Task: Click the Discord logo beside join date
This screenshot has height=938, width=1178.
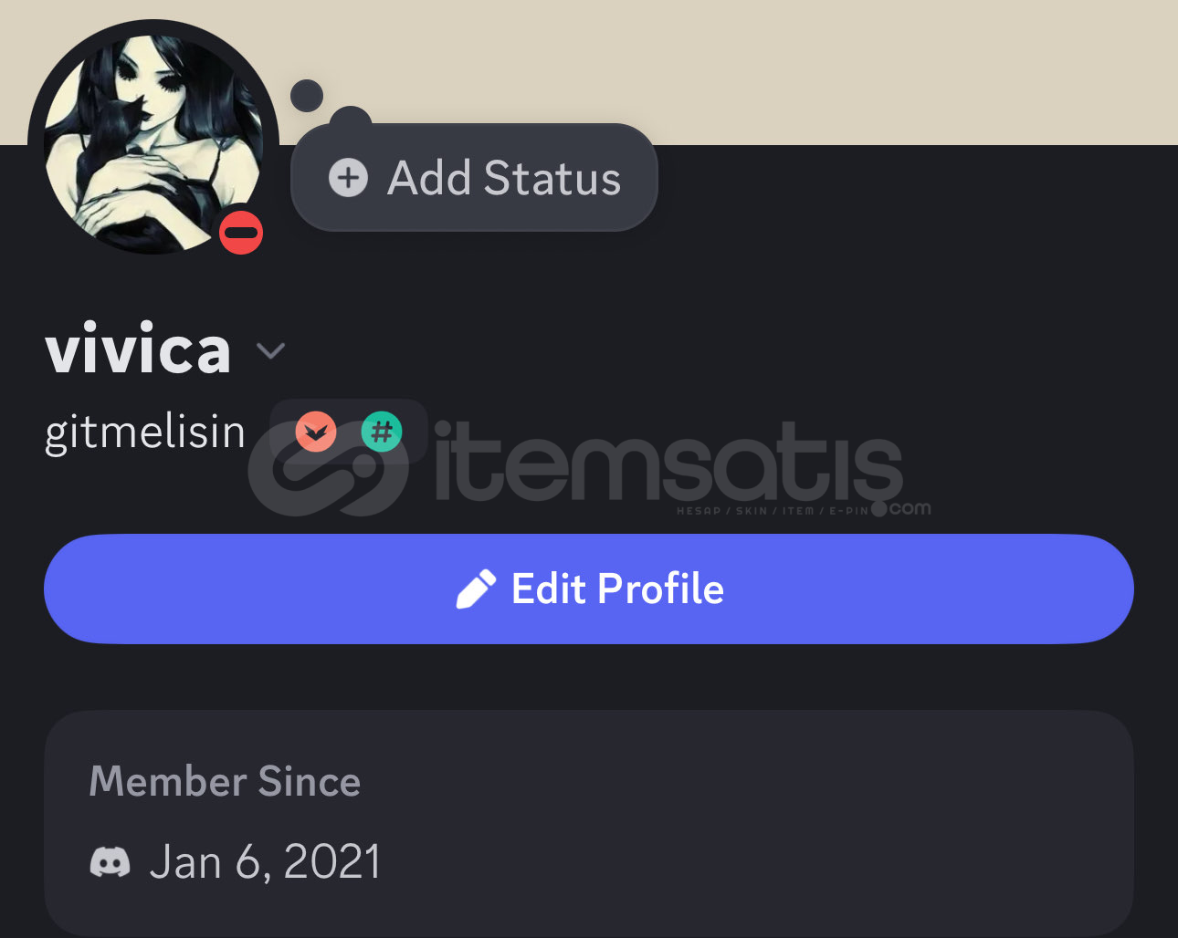Action: tap(110, 861)
